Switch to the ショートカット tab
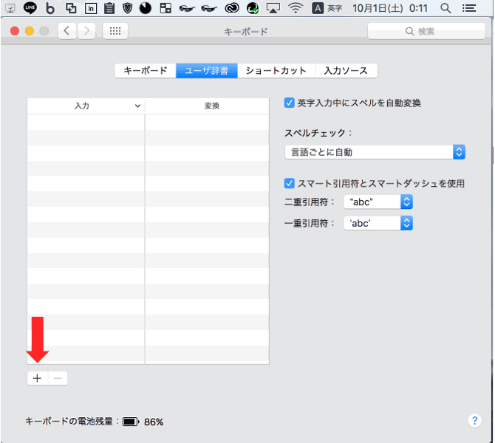This screenshot has width=495, height=443. (276, 71)
